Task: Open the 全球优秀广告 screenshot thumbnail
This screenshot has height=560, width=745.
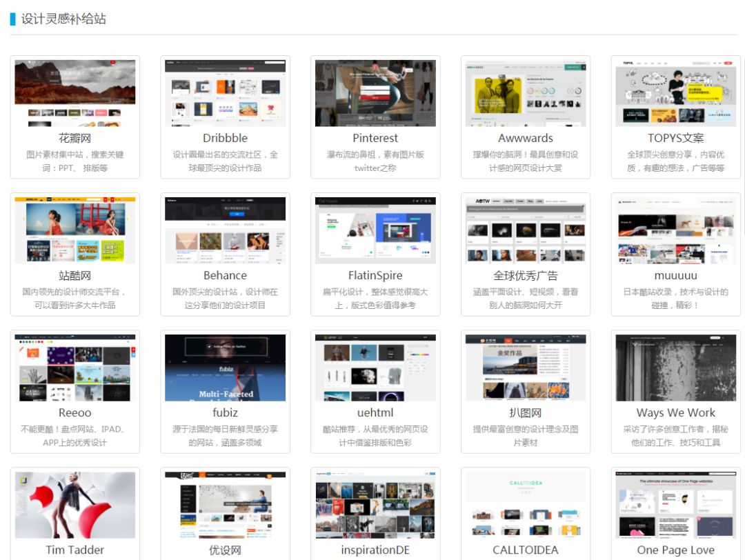Action: coord(526,230)
